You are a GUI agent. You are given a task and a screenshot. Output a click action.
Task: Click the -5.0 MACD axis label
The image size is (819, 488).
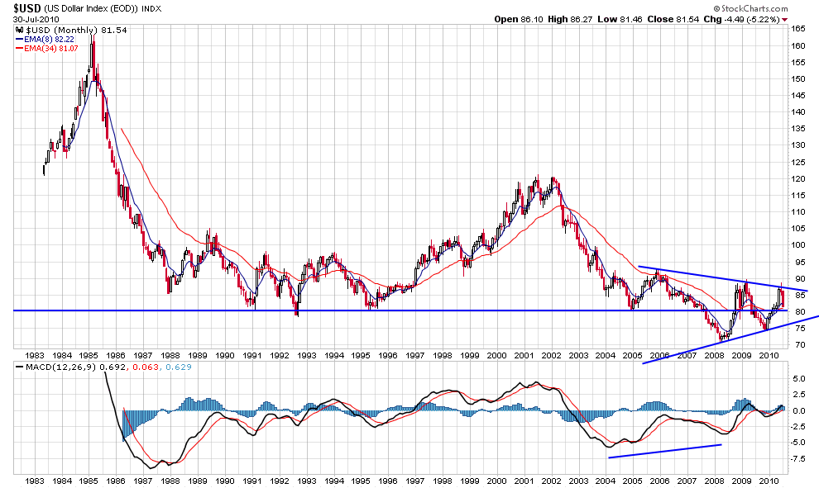click(x=798, y=443)
